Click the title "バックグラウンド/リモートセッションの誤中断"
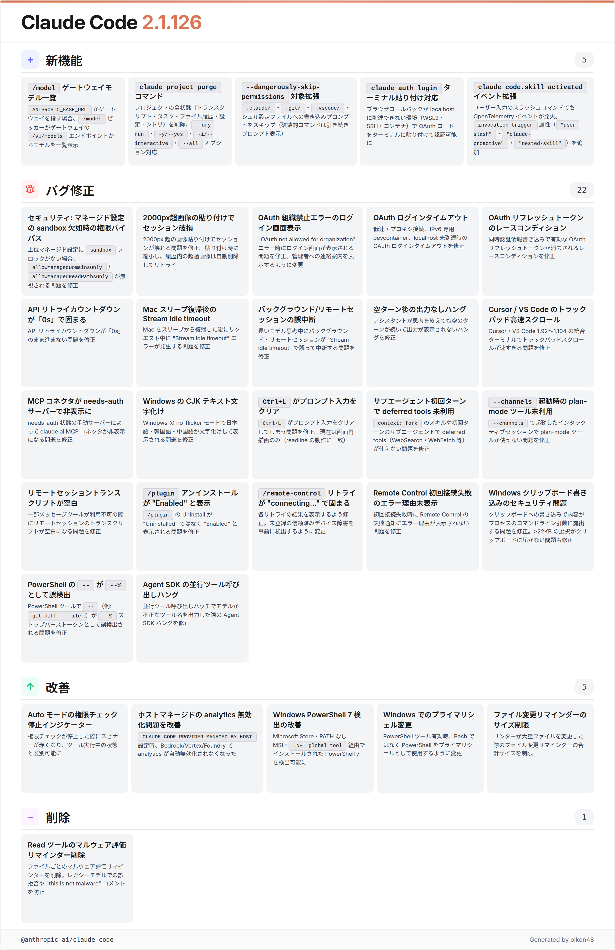Image resolution: width=615 pixels, height=950 pixels. click(x=305, y=315)
